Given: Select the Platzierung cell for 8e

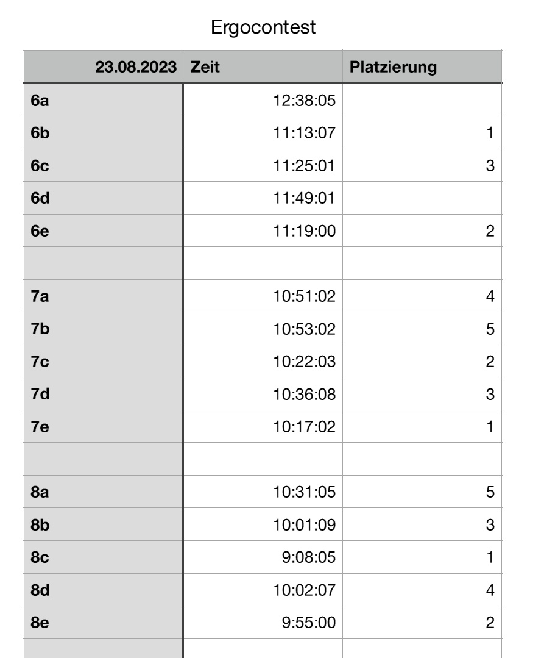Looking at the screenshot, I should coord(422,623).
